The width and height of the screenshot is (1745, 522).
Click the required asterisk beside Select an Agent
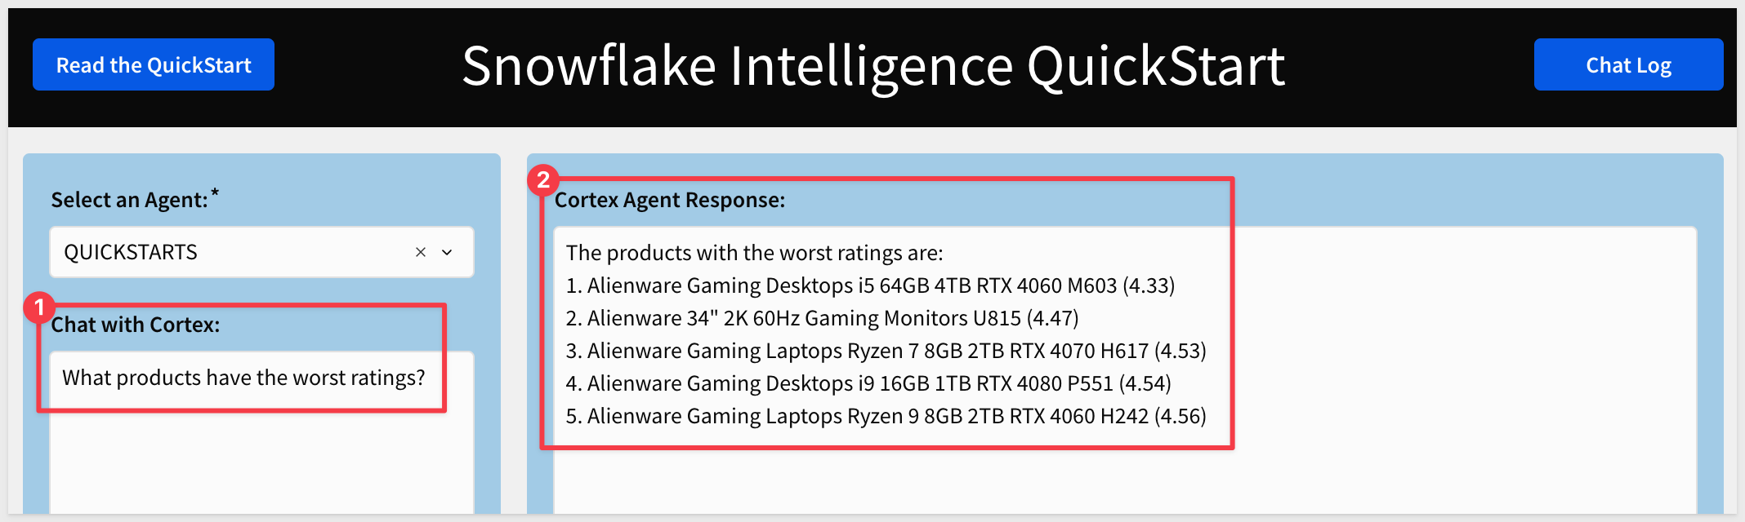click(215, 192)
